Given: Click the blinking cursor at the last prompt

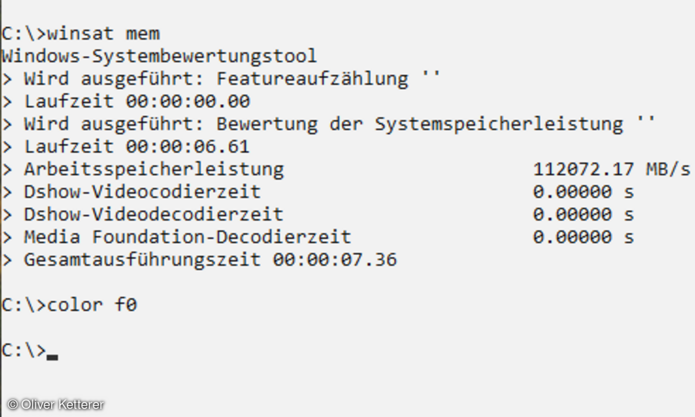Looking at the screenshot, I should 53,356.
